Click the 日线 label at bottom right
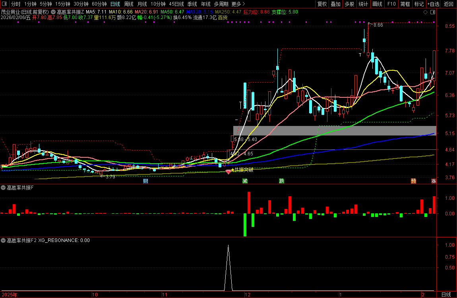 tap(446, 294)
